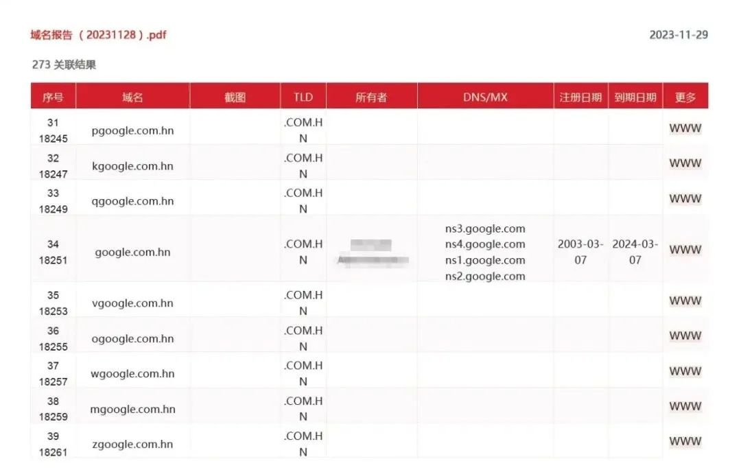Select the pgoogle.com.hn domain entry
Image resolution: width=730 pixels, height=468 pixels.
132,130
